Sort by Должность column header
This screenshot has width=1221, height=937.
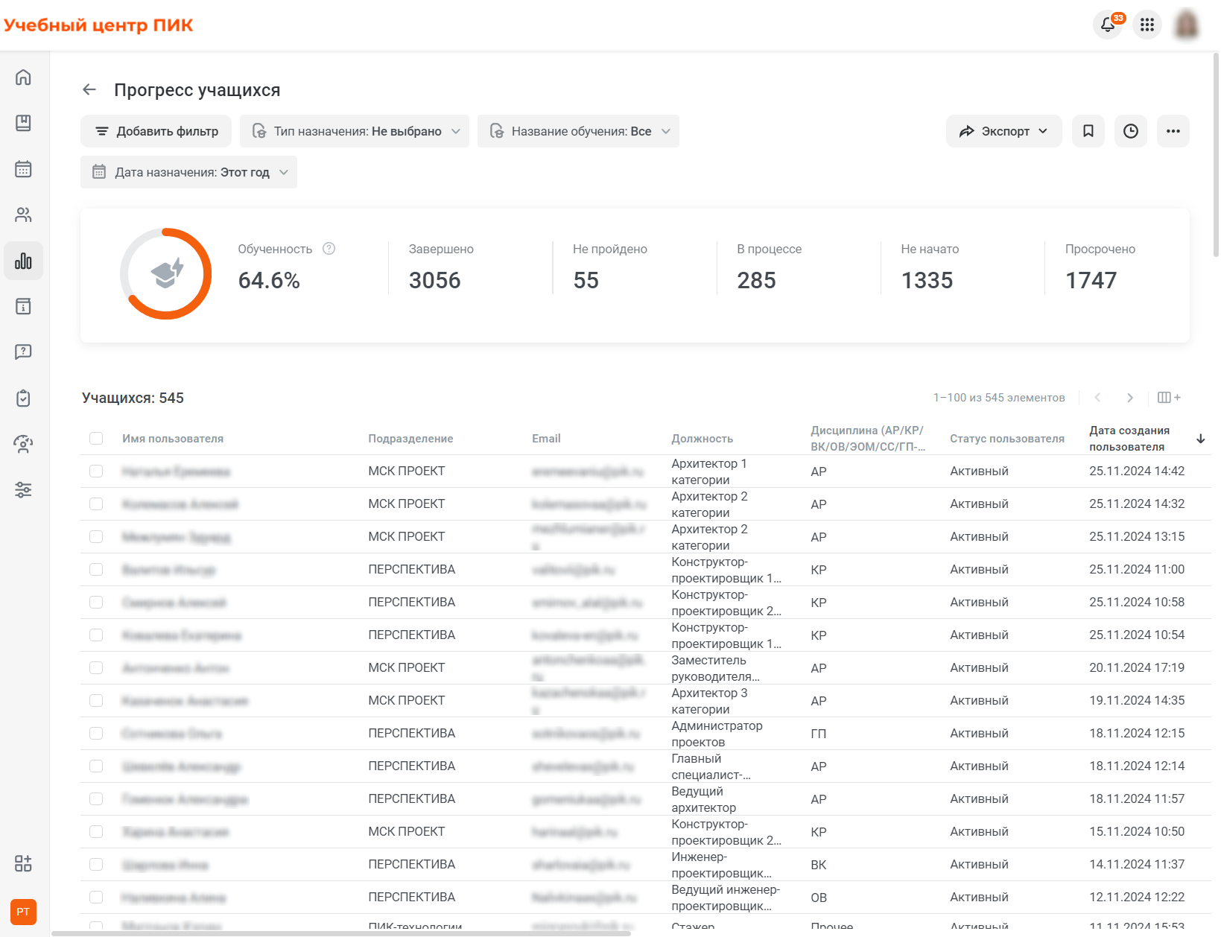pyautogui.click(x=702, y=439)
